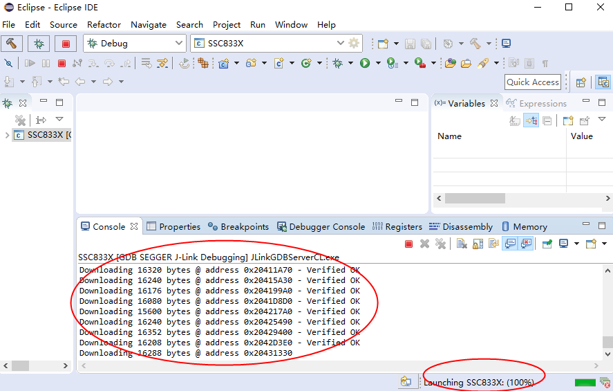Open the Run button dropdown arrow
Screen dimensions: 613x391
pyautogui.click(x=378, y=63)
